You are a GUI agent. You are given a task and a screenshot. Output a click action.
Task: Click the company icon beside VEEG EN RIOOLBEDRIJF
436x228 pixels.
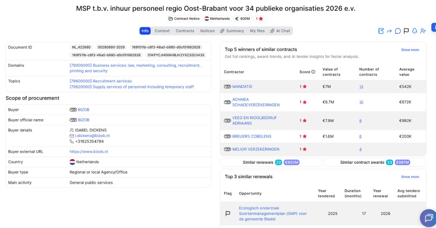click(x=227, y=121)
